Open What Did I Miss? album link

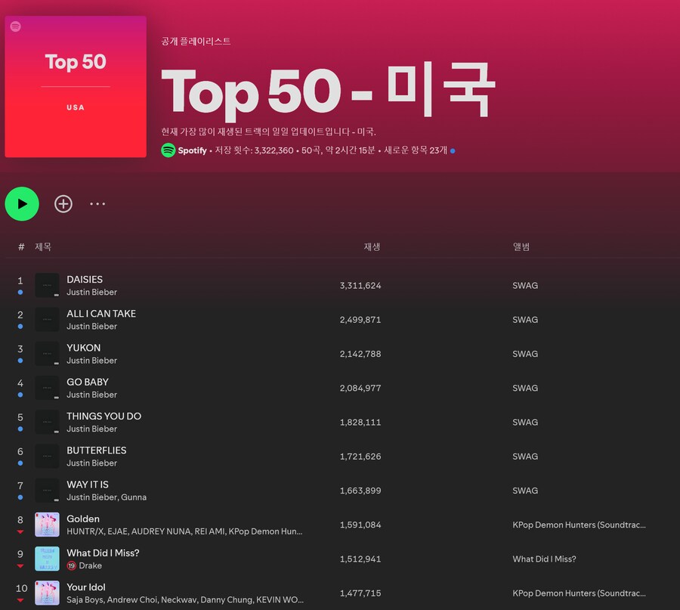pyautogui.click(x=544, y=559)
